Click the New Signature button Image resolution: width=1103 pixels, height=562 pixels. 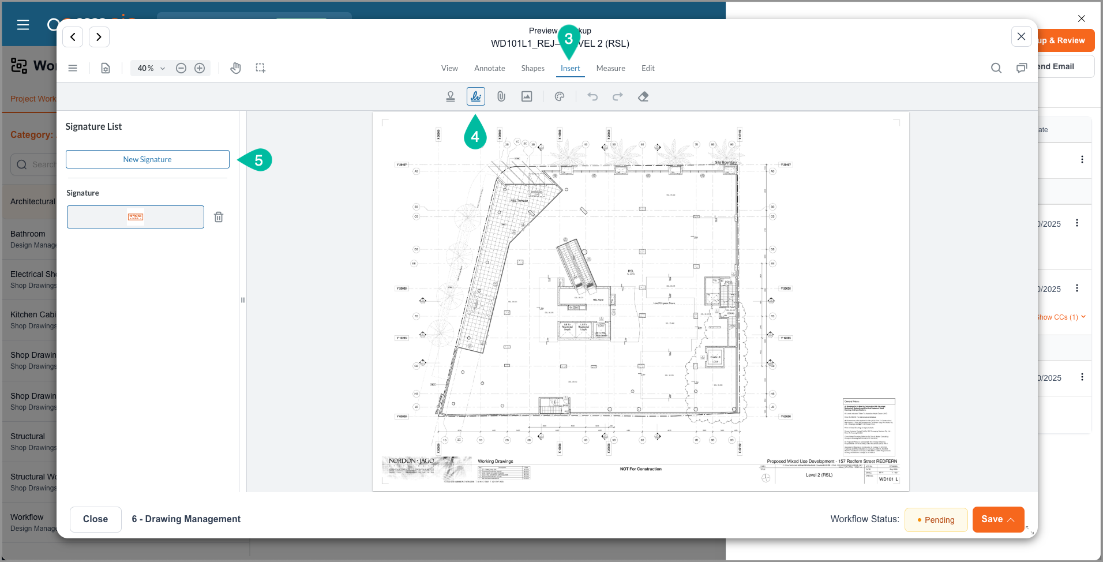pyautogui.click(x=148, y=160)
